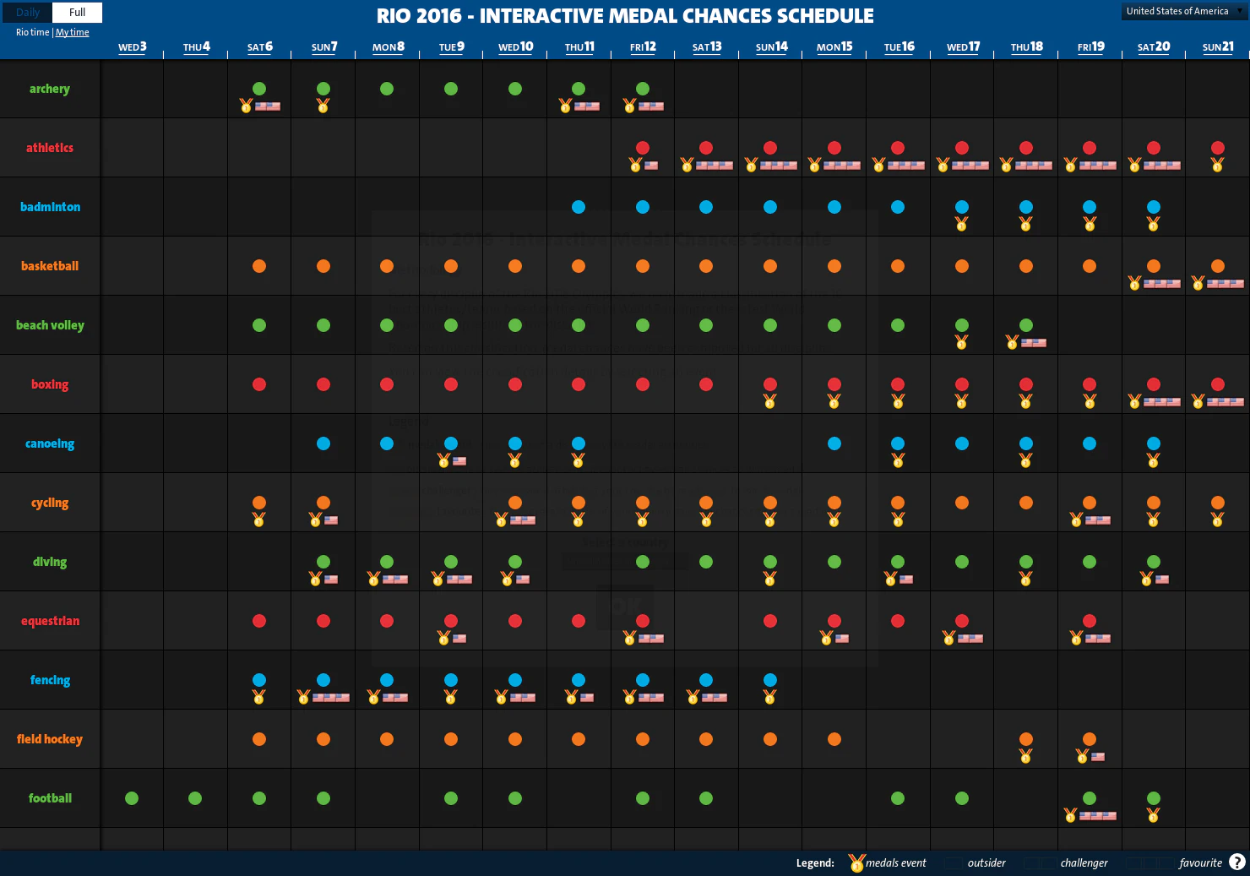Click the fencing event dot on SUN 7
The image size is (1250, 876).
tap(323, 680)
